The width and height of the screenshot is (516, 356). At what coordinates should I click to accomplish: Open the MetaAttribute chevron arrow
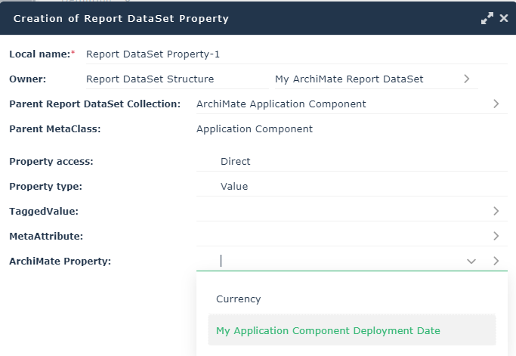click(x=496, y=237)
